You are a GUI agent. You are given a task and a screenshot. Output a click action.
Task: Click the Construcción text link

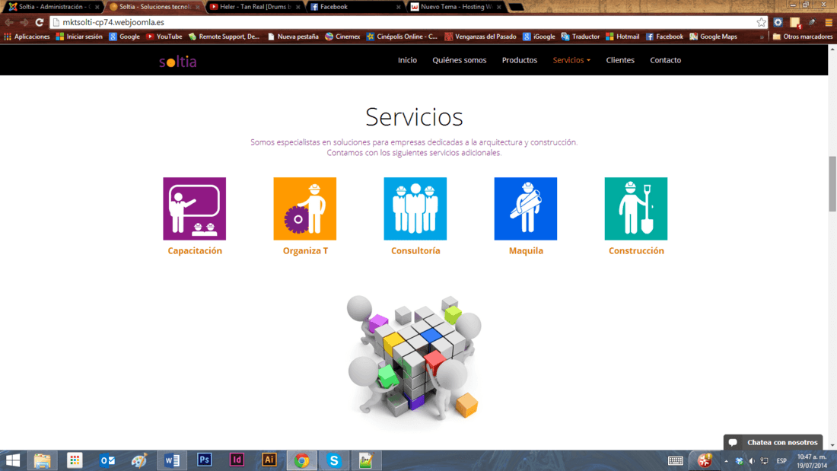click(x=636, y=250)
